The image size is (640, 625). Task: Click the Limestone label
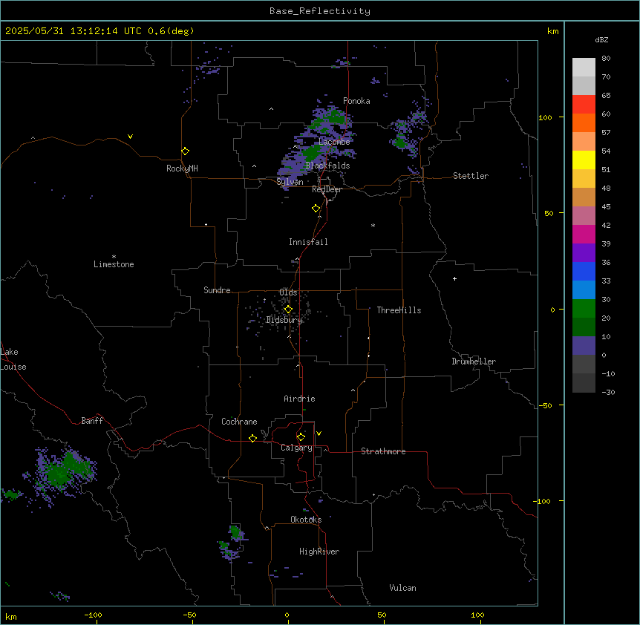tap(114, 264)
